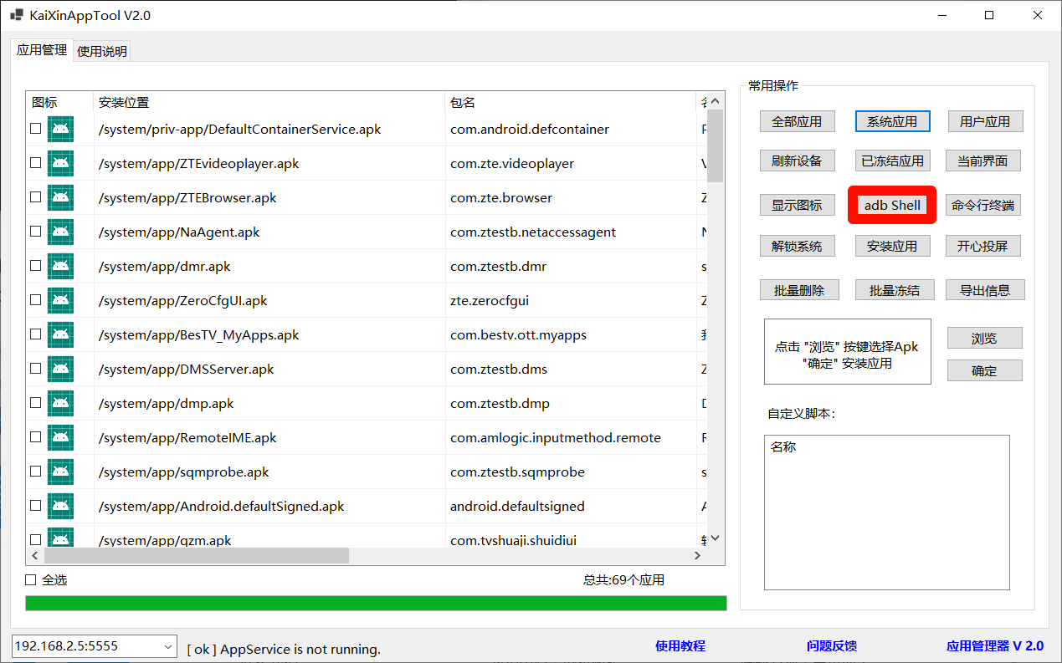Click the 刷新设备 refresh device button
This screenshot has width=1062, height=663.
coord(798,161)
